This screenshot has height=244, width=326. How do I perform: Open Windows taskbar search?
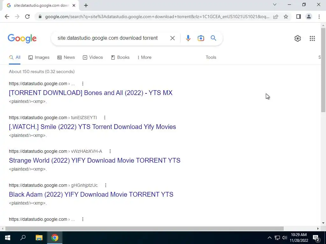click(23, 238)
